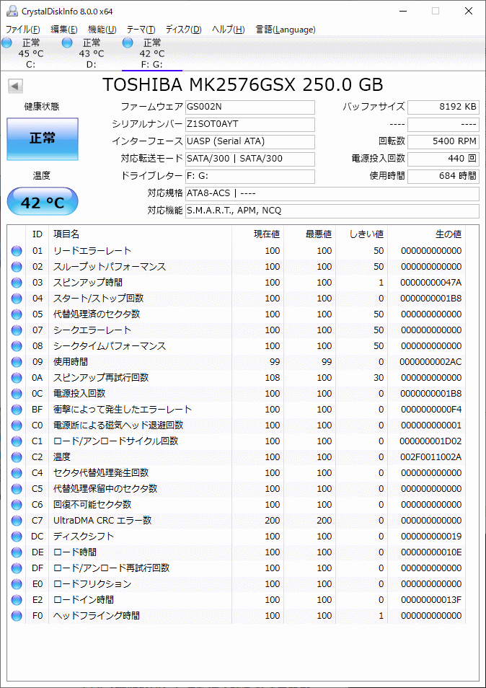This screenshot has width=486, height=688.
Task: Open the ヘルプ menu
Action: (220, 30)
